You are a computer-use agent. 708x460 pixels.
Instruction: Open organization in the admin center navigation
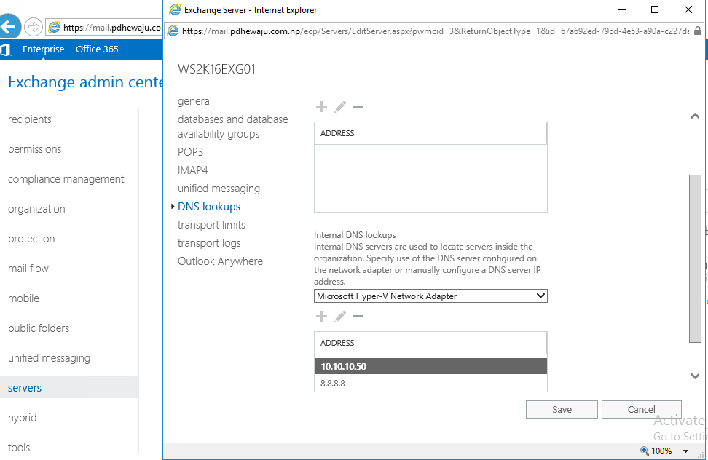(x=36, y=209)
